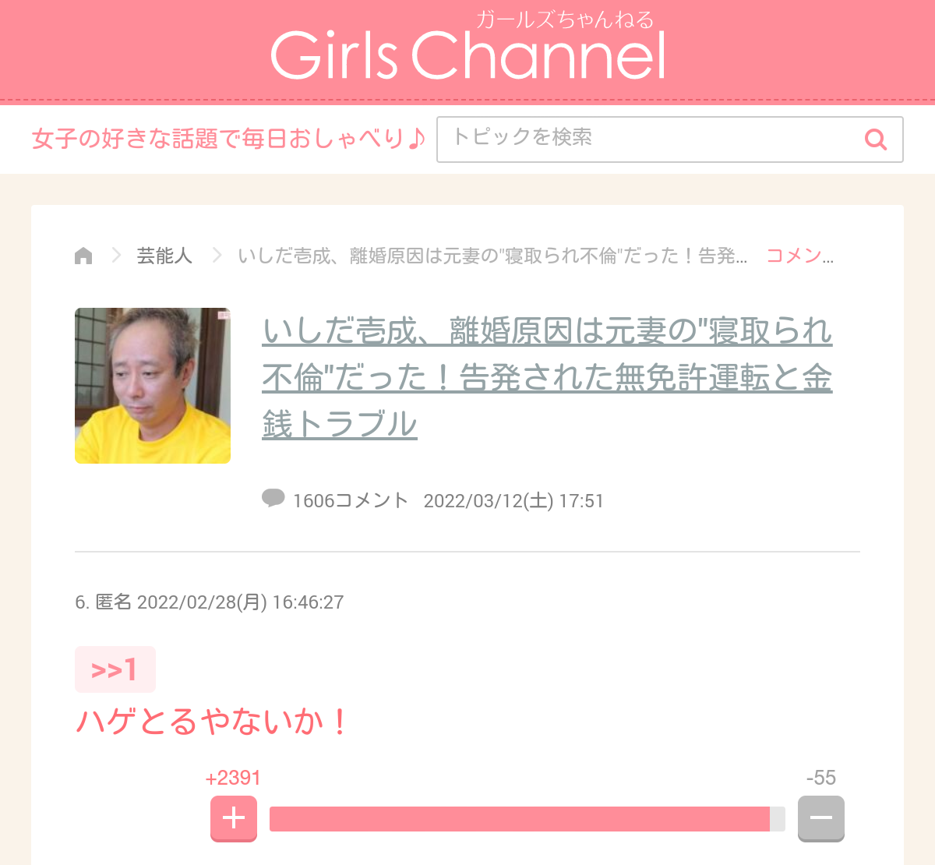The height and width of the screenshot is (865, 935).
Task: Click the tagline 女子の好きな話題で毎日おしゃべり
Action: [229, 139]
